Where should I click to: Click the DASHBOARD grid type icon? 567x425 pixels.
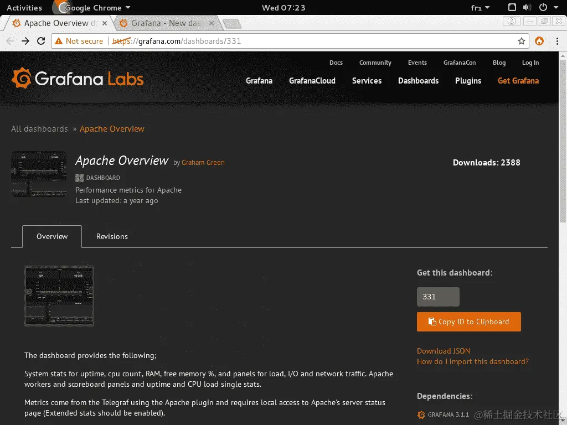click(79, 178)
